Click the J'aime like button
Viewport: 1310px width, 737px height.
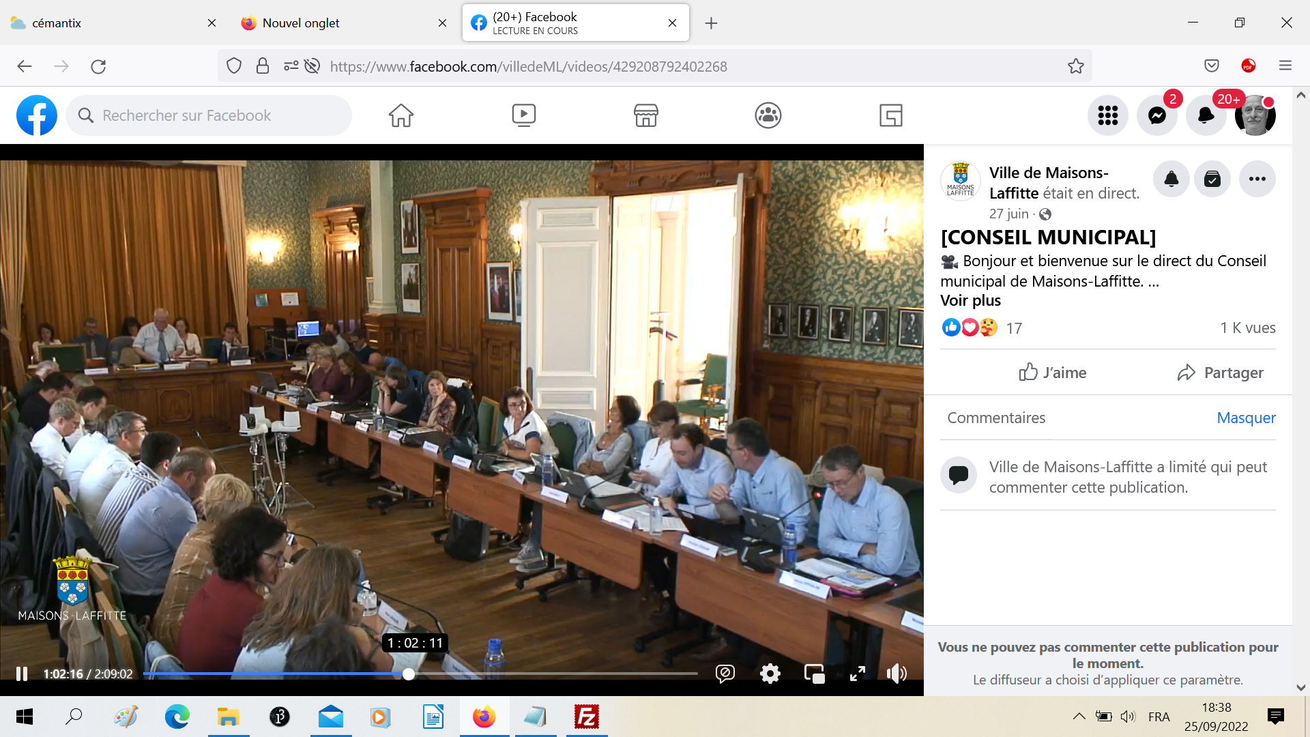tap(1052, 373)
